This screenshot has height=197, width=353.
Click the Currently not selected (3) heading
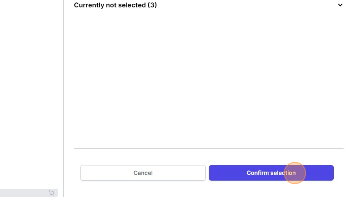click(115, 5)
